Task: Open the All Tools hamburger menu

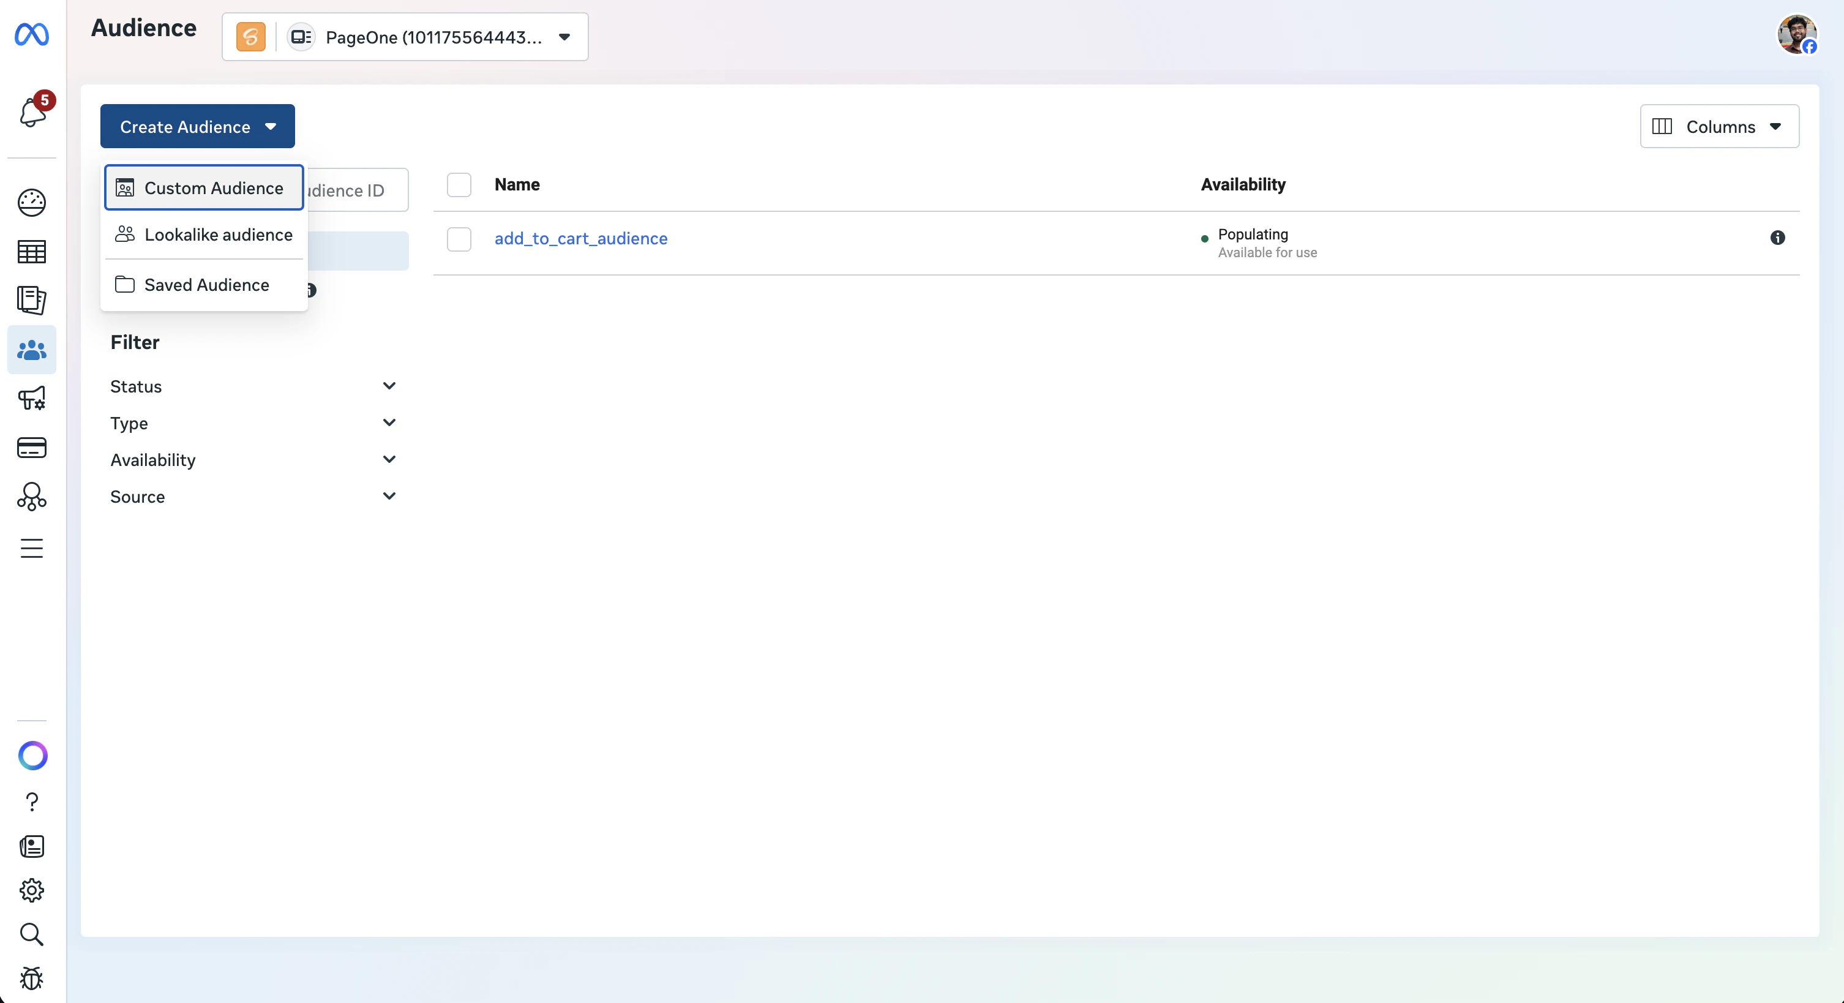Action: click(x=31, y=549)
